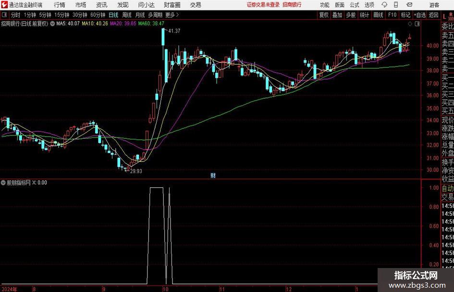454x292 pixels.
Task: Select the 周线 weekly period tab
Action: click(126, 15)
